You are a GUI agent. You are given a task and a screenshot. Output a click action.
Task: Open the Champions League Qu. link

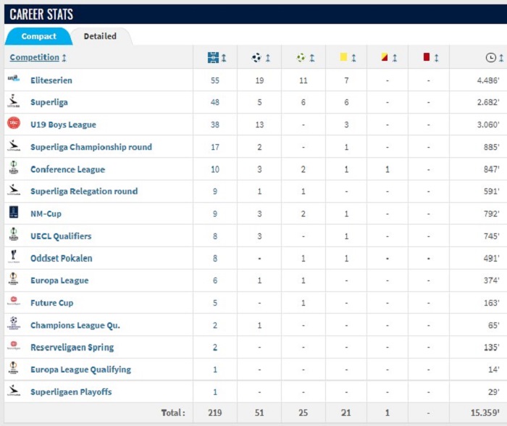[x=75, y=325]
